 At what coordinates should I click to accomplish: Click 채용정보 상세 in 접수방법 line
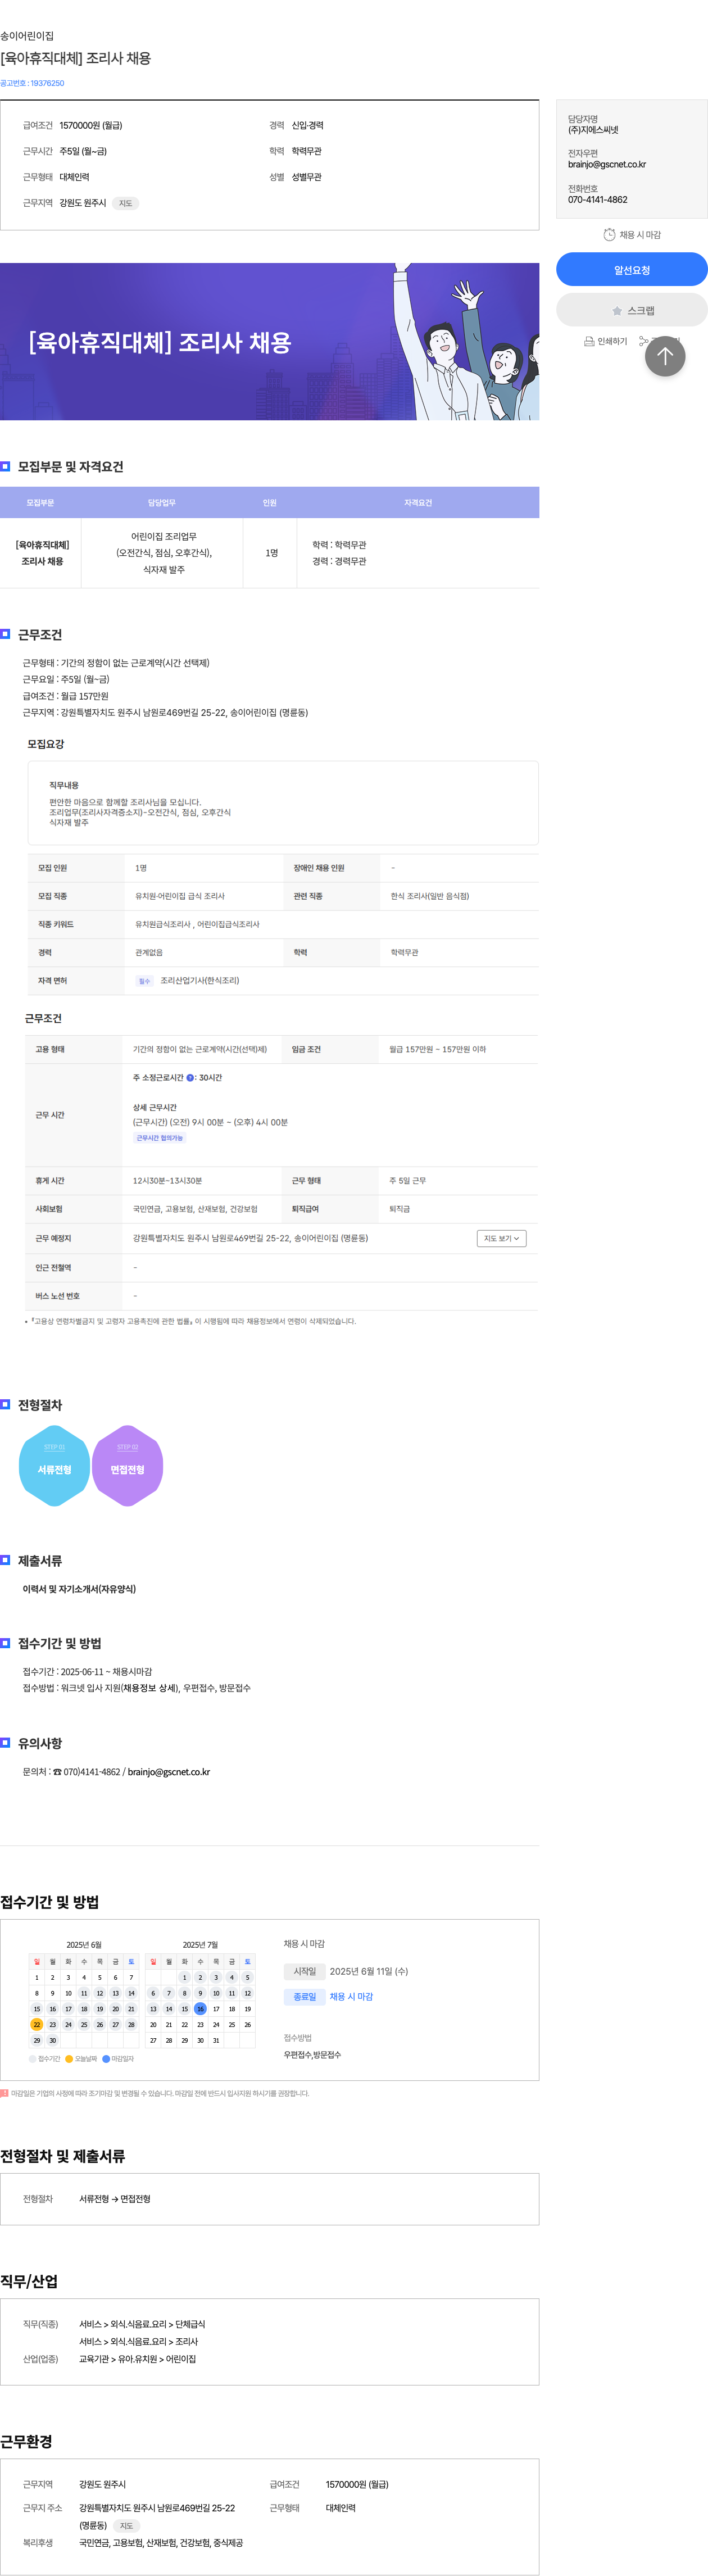click(150, 1687)
